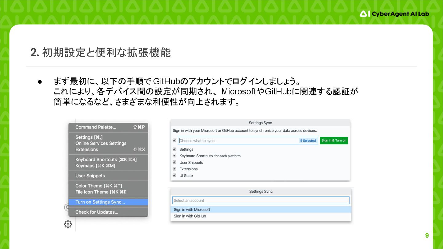The image size is (443, 249).
Task: Open Keyboard Shortcuts menu entry
Action: pyautogui.click(x=108, y=160)
